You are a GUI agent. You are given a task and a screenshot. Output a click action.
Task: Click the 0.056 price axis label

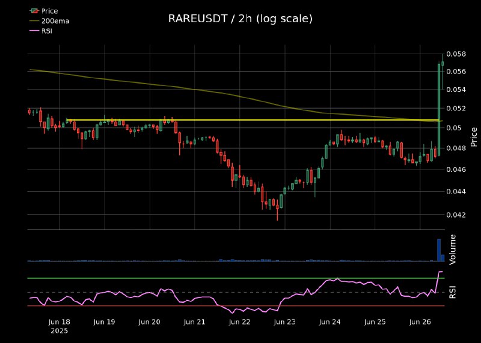[x=456, y=71]
